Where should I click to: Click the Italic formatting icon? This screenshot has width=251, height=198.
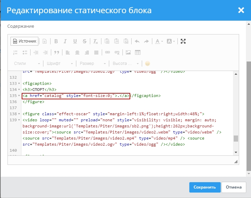(x=65, y=41)
